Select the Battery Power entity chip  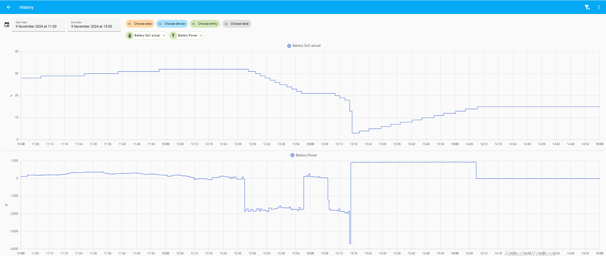click(x=187, y=35)
